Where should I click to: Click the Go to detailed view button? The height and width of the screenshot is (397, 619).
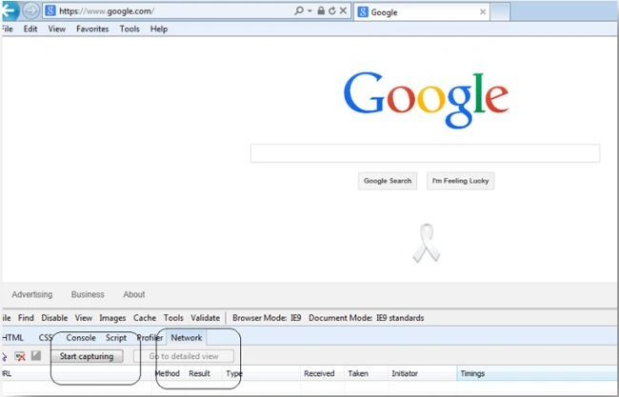tap(184, 356)
